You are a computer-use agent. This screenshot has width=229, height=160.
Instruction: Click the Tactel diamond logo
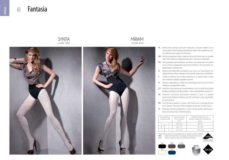(208, 149)
